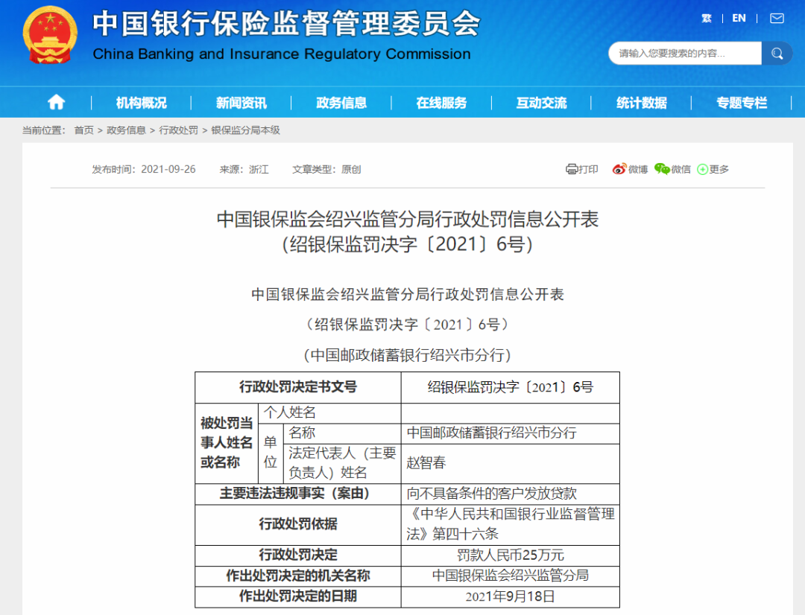Click the 向不具备条件的客户发放贷款 cell

tap(511, 494)
